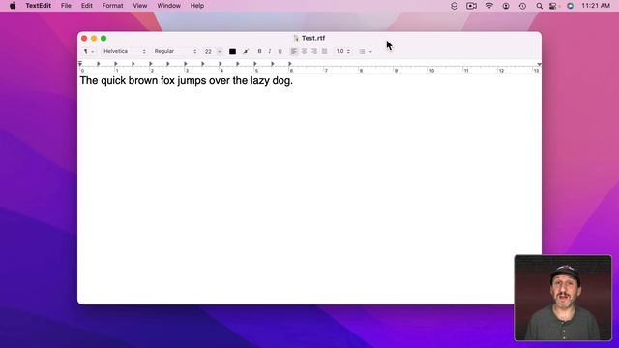
Task: Click the 11:21 AM clock
Action: (596, 6)
